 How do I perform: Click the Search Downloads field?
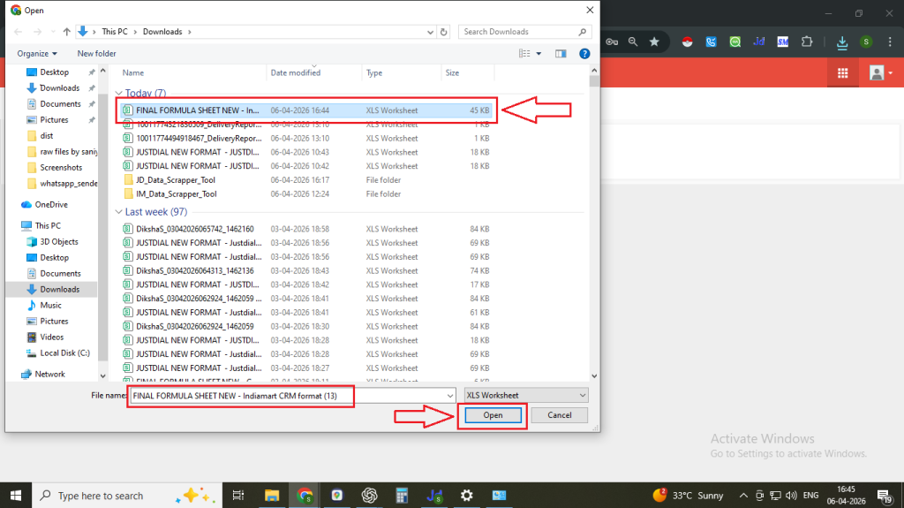[x=519, y=32]
